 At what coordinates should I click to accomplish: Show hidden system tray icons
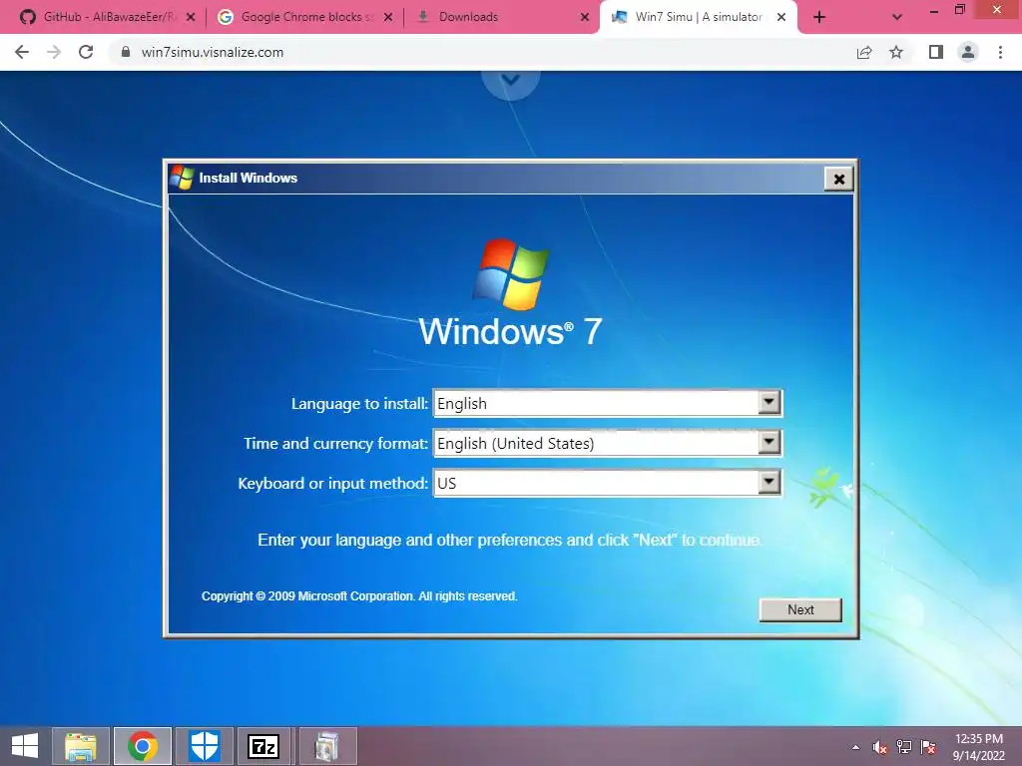point(855,747)
